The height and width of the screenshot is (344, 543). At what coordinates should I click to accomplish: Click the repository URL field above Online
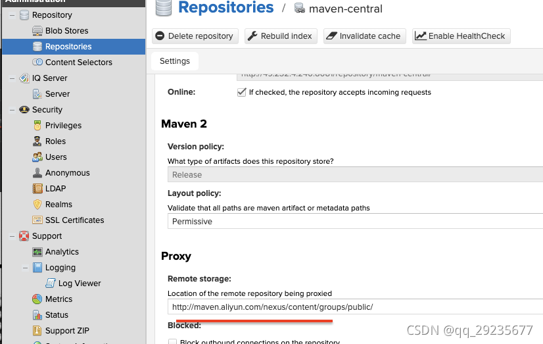click(390, 76)
